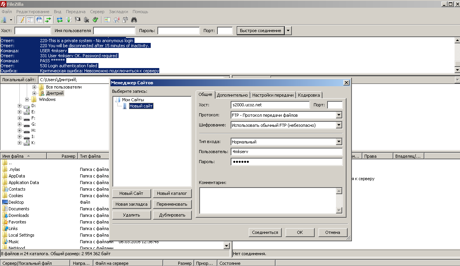This screenshot has width=460, height=266.
Task: Open the Site Manager toolbar icon
Action: point(4,20)
